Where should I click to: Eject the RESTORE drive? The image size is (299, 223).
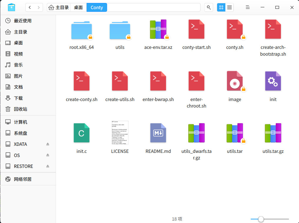coord(48,166)
